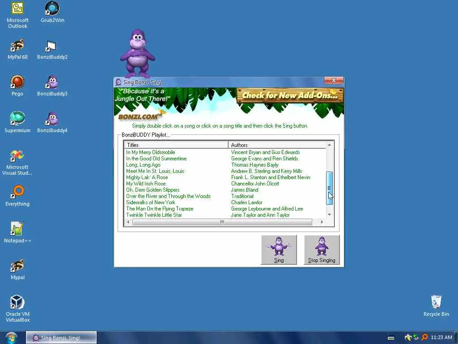Select song Oh, Dem Golden Slippers
The height and width of the screenshot is (344, 458).
153,190
